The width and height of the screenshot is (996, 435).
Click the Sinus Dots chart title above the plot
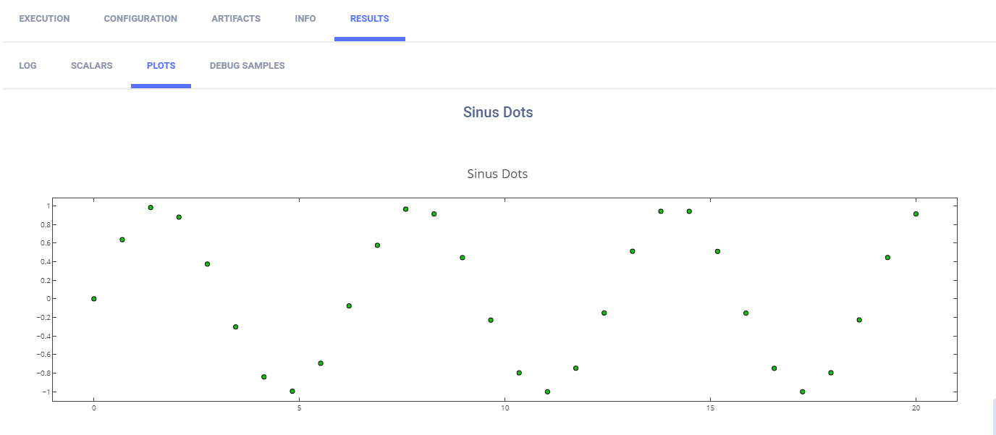[497, 174]
